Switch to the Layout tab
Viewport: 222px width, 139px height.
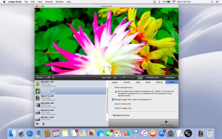coord(115,82)
